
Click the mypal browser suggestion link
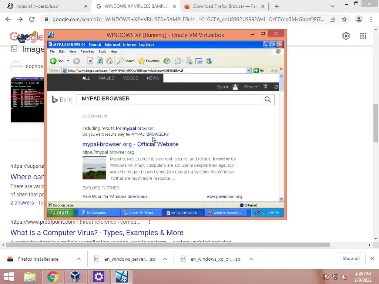point(138,128)
